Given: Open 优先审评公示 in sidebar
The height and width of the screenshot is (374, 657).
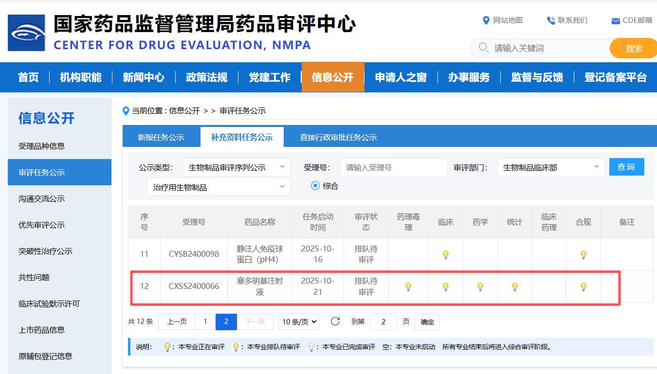Looking at the screenshot, I should (x=59, y=225).
